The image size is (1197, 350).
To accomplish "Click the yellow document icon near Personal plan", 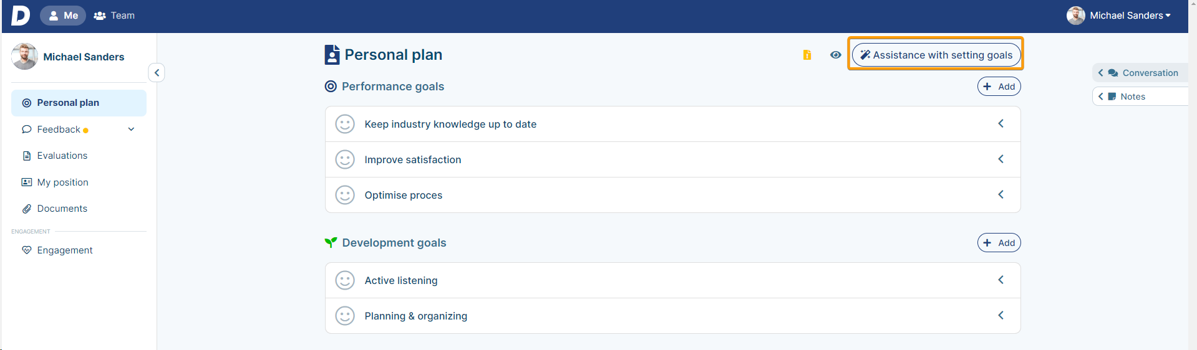I will point(807,55).
